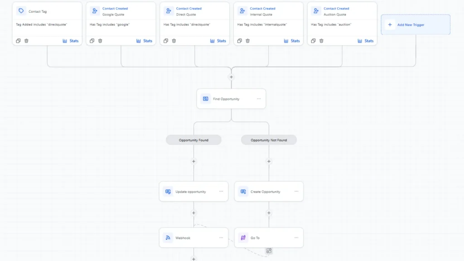This screenshot has width=464, height=261.
Task: Click the Webhook icon
Action: coord(168,237)
